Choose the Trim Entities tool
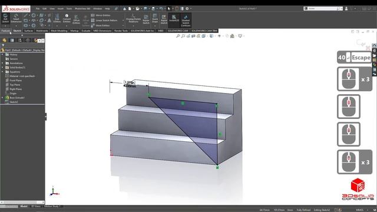The image size is (377, 212). 57,19
